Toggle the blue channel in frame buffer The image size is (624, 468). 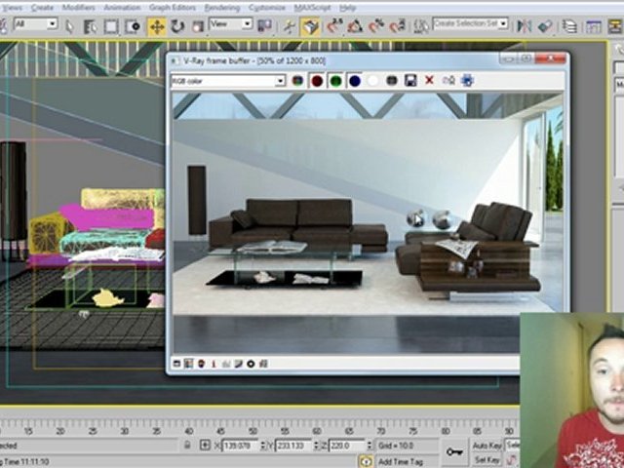click(x=355, y=80)
